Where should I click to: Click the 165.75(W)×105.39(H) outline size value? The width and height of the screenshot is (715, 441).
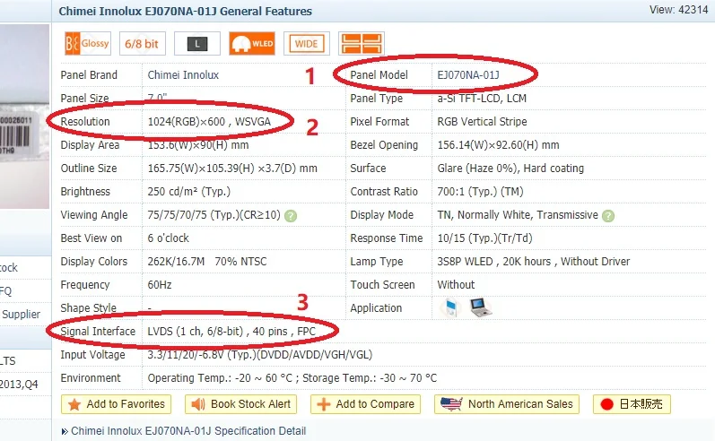(232, 169)
